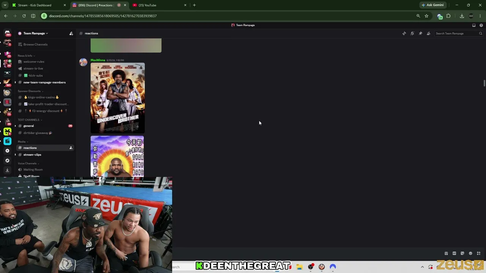The height and width of the screenshot is (273, 486).
Task: Go back in browser history
Action: (6, 16)
